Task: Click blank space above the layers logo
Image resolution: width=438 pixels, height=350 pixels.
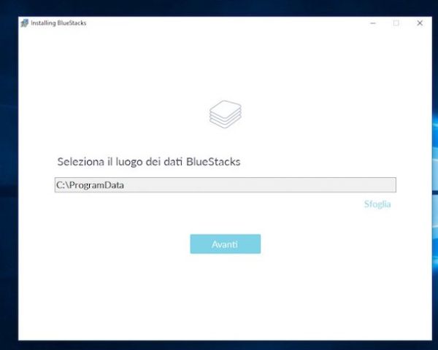Action: pos(226,64)
